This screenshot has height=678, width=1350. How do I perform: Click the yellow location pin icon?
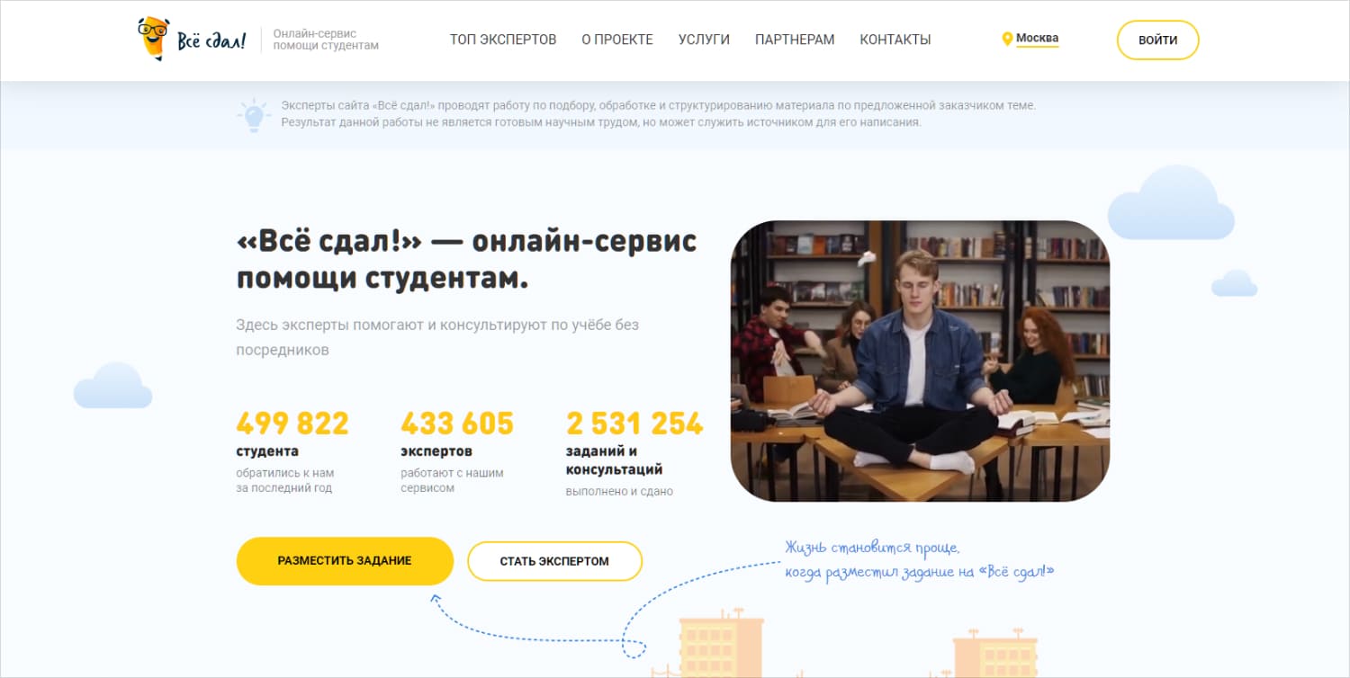pos(1007,40)
